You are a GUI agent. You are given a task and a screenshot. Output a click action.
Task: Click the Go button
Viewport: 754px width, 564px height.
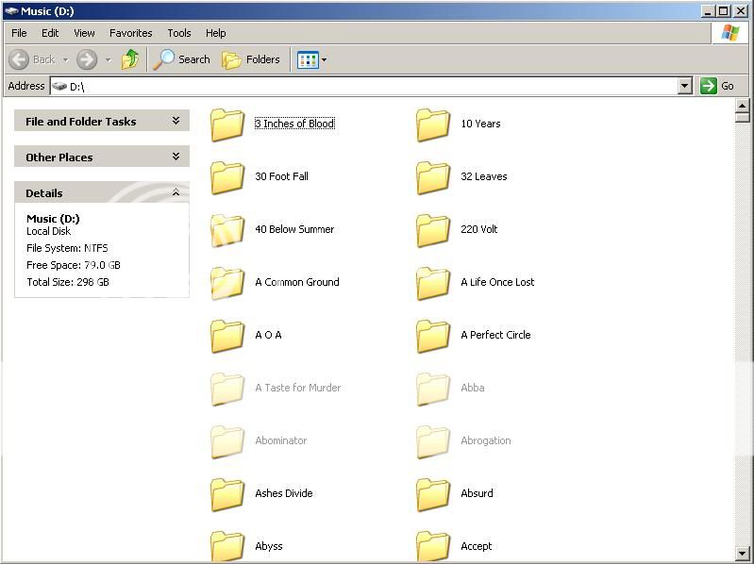717,86
